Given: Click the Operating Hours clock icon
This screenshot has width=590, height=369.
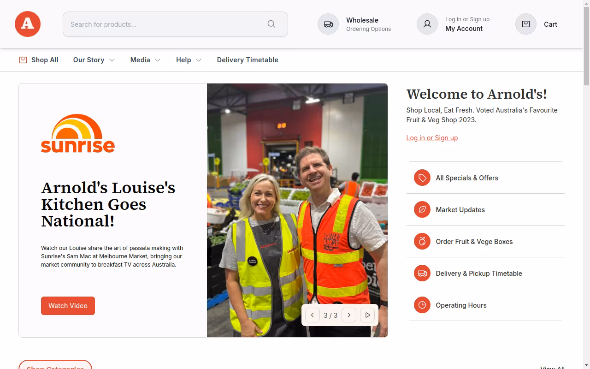Looking at the screenshot, I should click(x=422, y=305).
